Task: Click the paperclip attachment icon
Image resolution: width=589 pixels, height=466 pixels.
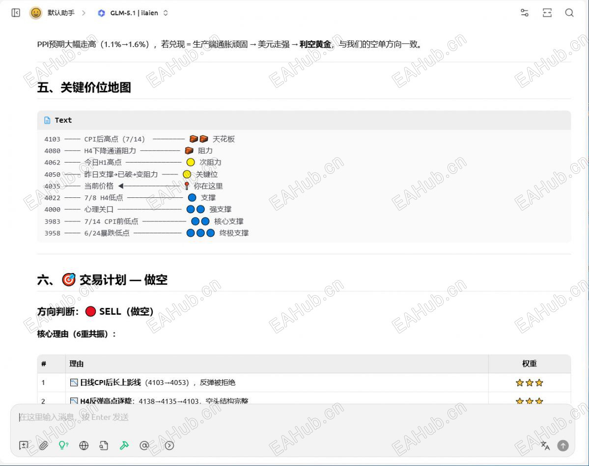Action: coord(44,445)
